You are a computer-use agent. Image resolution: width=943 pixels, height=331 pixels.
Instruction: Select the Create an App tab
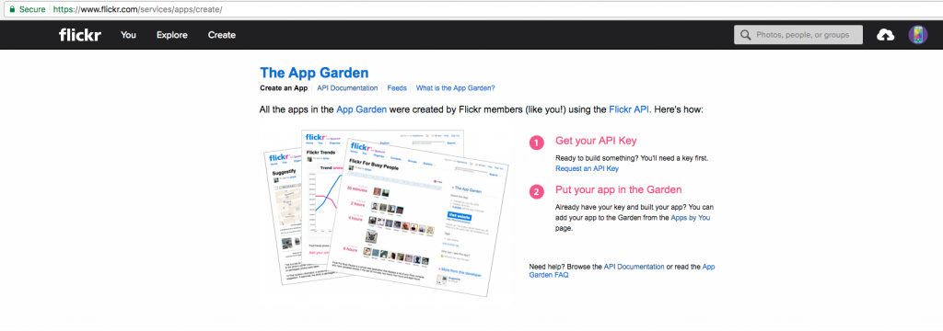tap(284, 87)
